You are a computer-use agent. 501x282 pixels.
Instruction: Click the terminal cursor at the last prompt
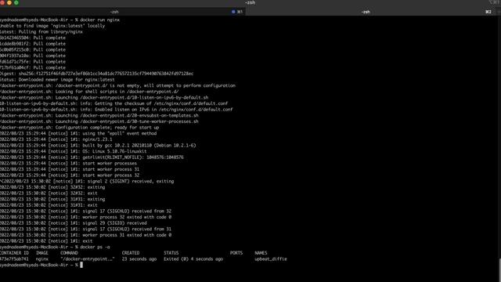coord(81,265)
